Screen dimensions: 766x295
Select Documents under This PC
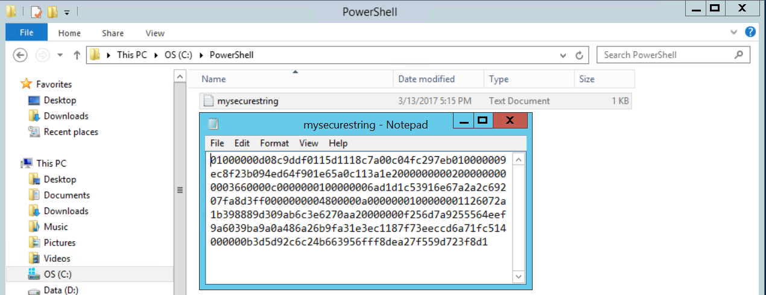click(66, 195)
